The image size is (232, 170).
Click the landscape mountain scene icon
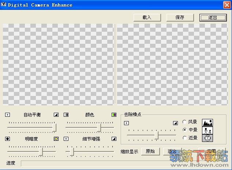tap(207, 123)
